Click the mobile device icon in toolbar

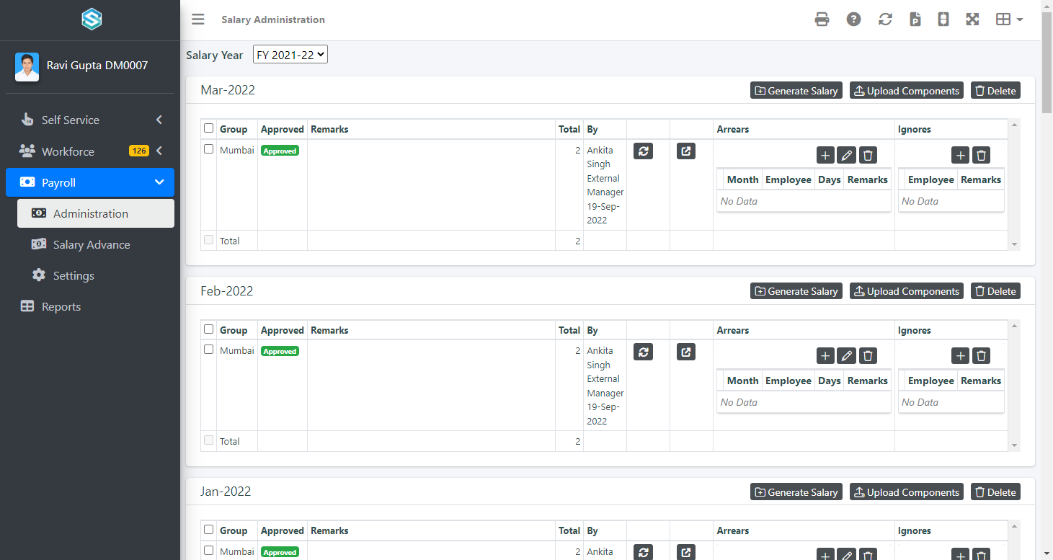coord(943,19)
